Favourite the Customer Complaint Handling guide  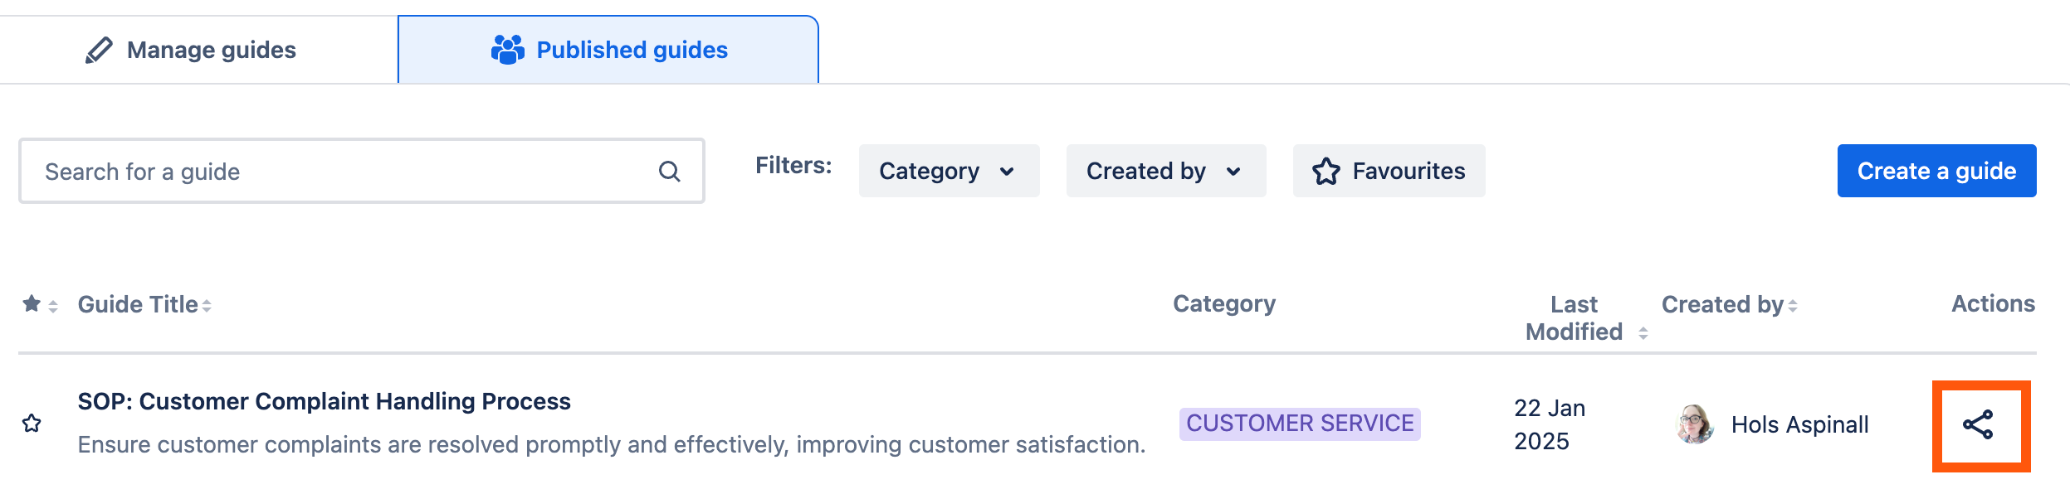point(32,424)
